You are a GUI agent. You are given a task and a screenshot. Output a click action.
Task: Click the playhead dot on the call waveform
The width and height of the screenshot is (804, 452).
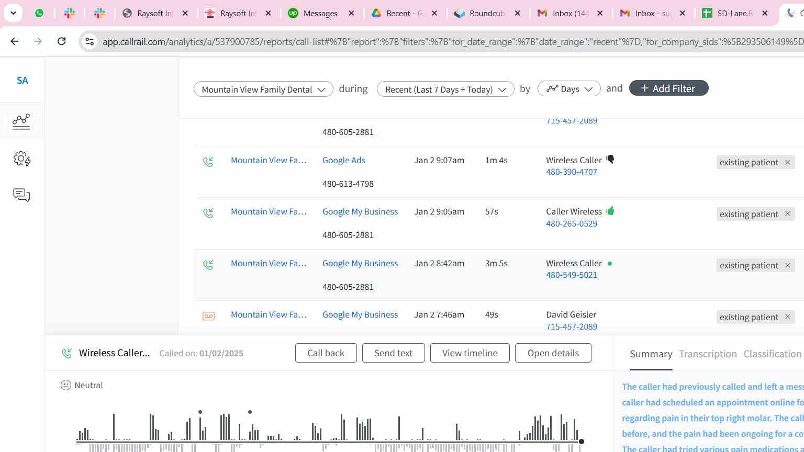581,442
